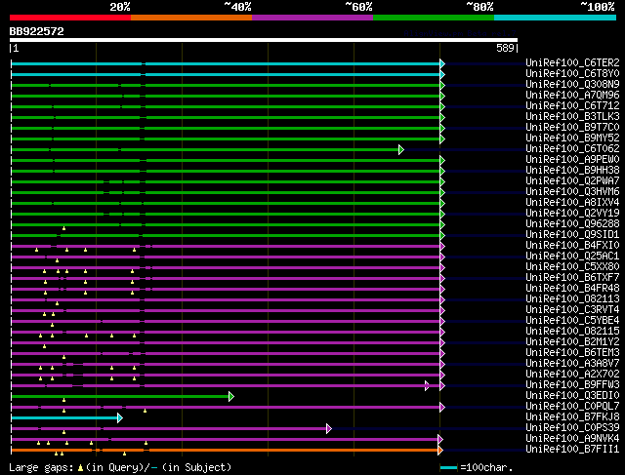This screenshot has height=475, width=625.
Task: Click the orange ~40% legend color bar
Action: tap(190, 17)
